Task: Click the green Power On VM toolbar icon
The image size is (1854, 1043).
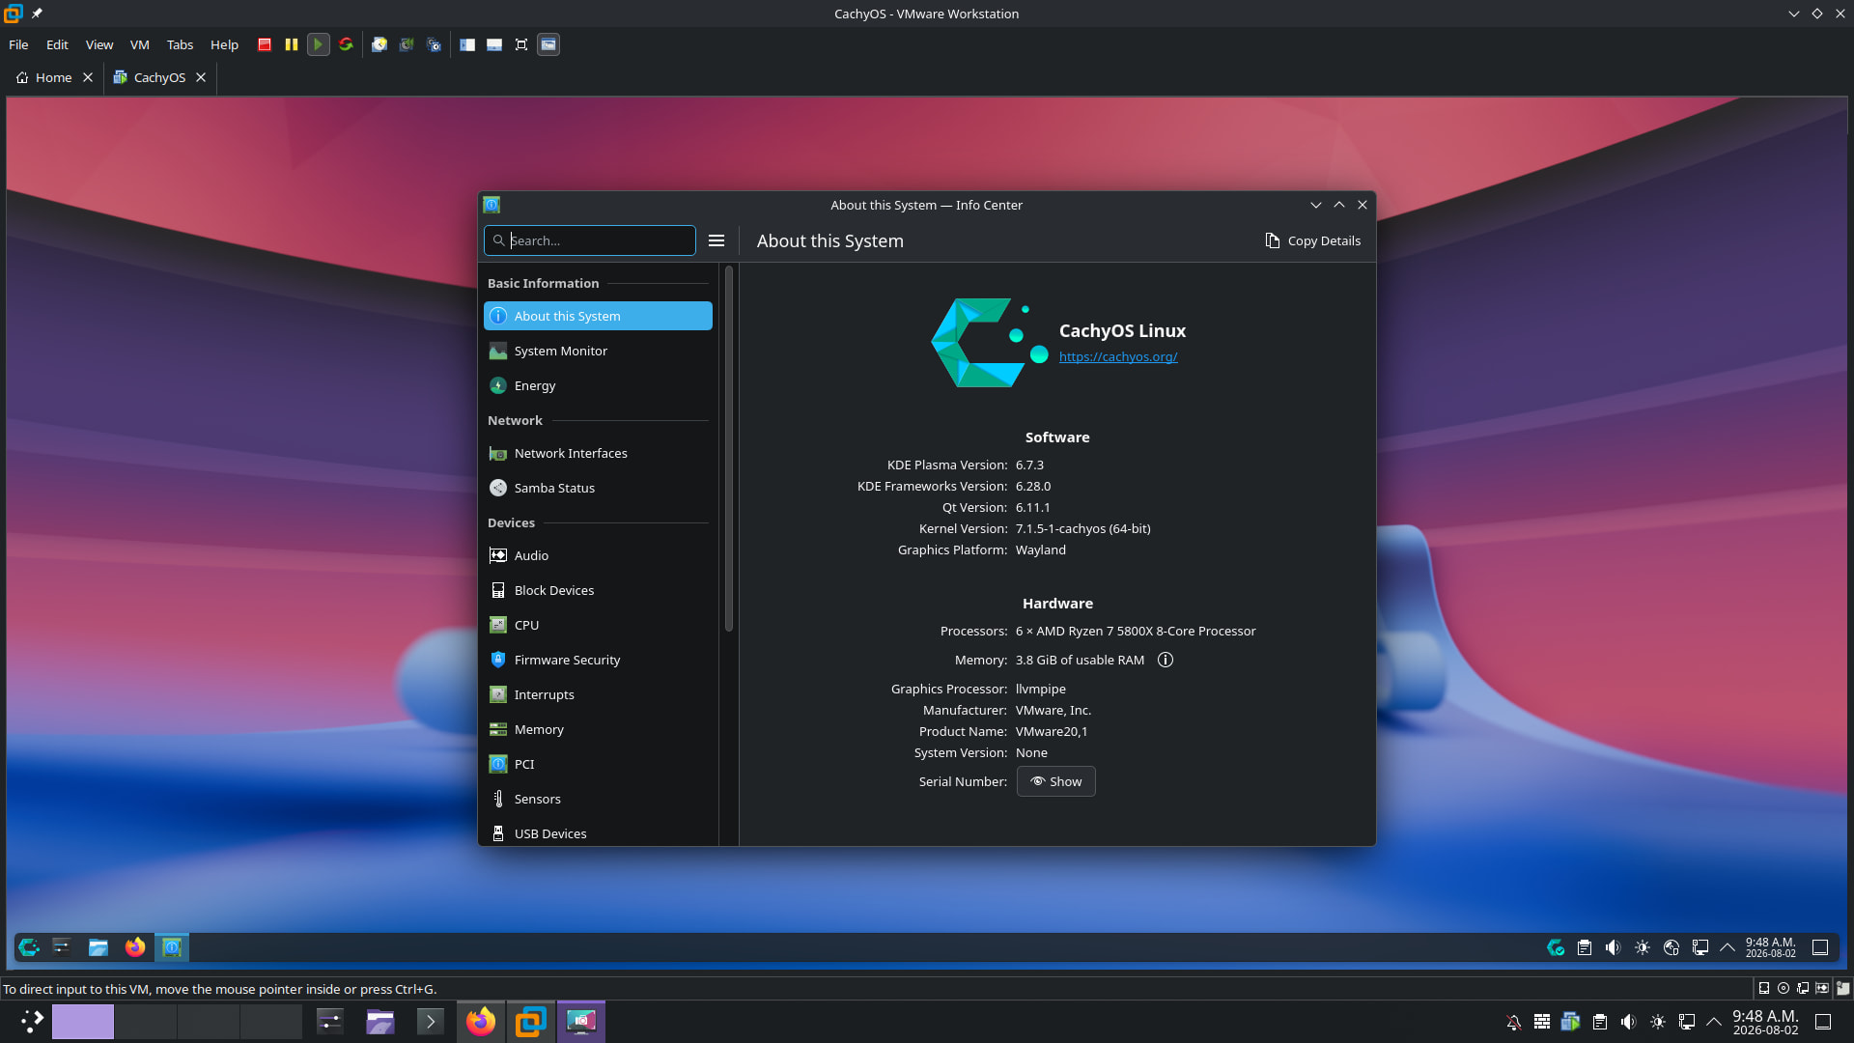Action: [319, 44]
